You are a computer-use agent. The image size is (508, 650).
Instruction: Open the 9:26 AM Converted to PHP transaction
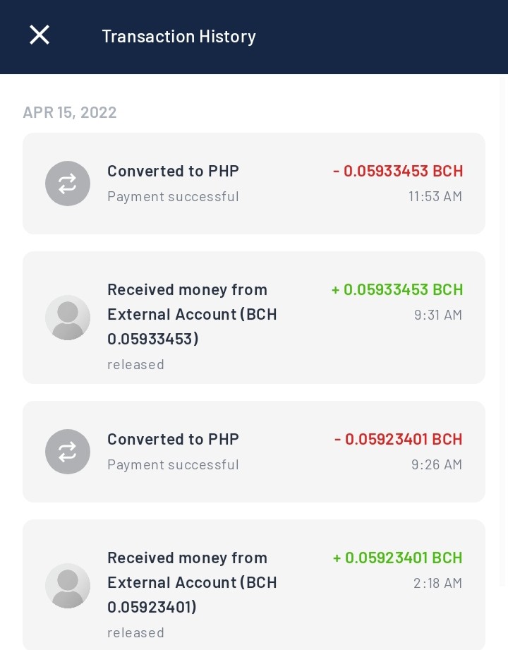coord(254,452)
